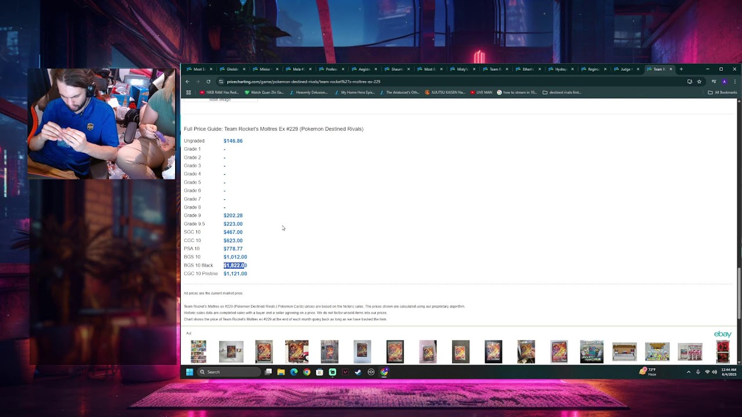Open media controls icon in Chrome toolbar
The image size is (742, 417).
click(714, 82)
